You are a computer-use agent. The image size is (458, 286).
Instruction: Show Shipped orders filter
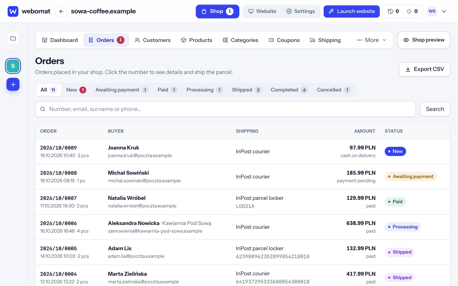tap(246, 90)
